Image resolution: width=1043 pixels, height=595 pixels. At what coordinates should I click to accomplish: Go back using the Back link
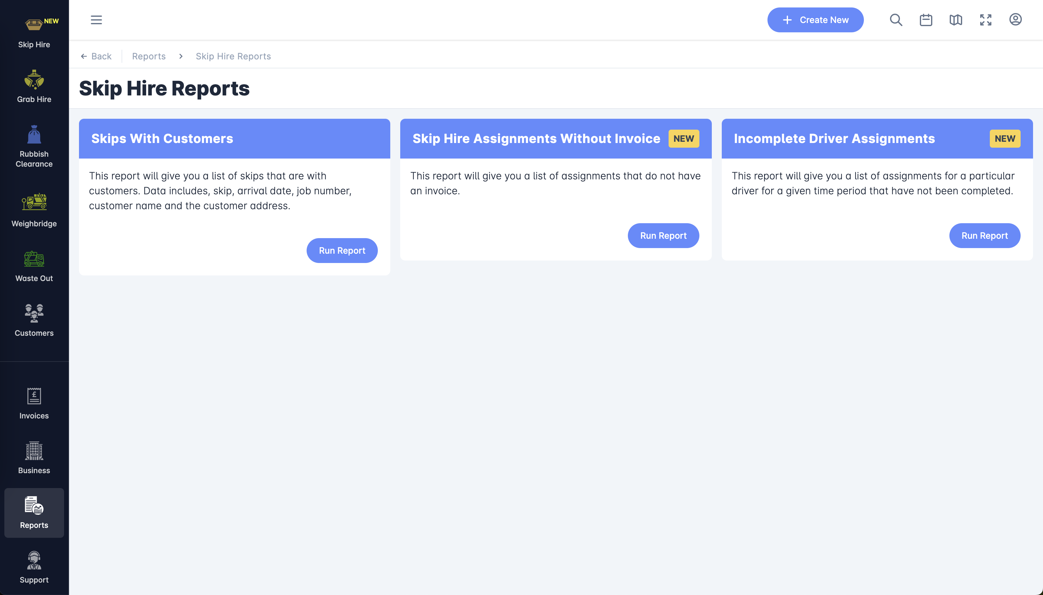coord(96,56)
